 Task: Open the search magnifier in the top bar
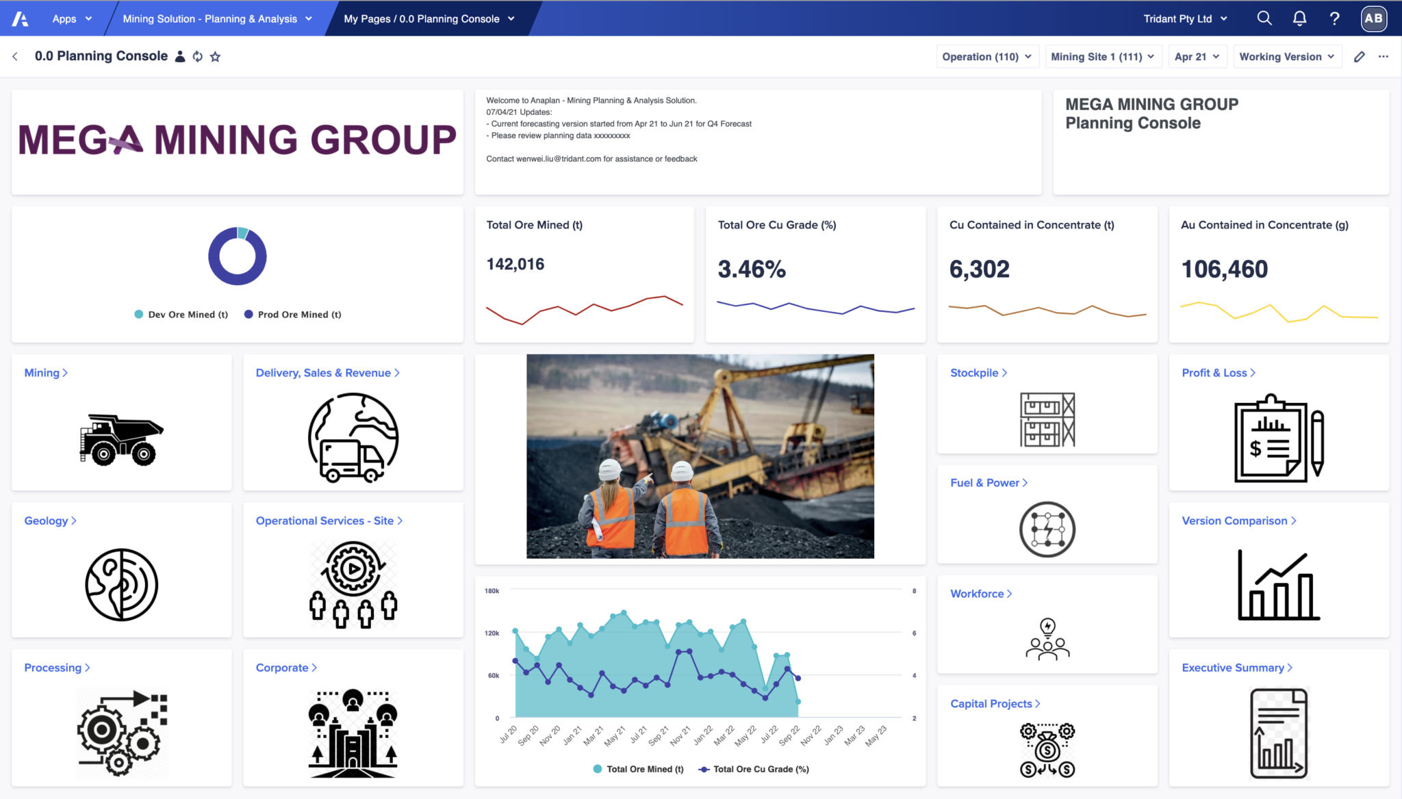pyautogui.click(x=1264, y=18)
